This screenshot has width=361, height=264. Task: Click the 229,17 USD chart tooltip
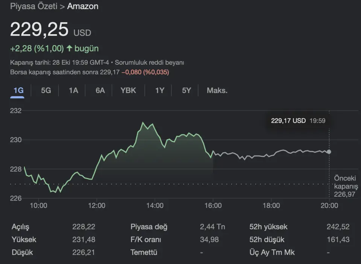[x=298, y=121]
